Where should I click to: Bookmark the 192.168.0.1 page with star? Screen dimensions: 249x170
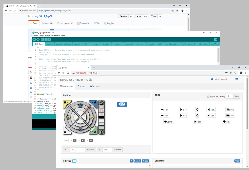[235, 73]
